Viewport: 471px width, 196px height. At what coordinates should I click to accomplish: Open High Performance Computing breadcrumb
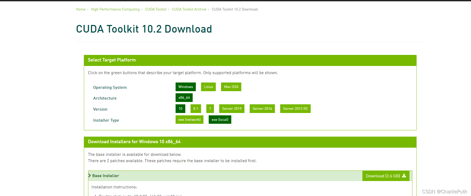point(115,9)
